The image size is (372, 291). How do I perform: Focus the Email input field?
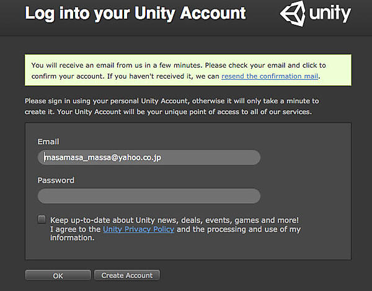coord(149,157)
